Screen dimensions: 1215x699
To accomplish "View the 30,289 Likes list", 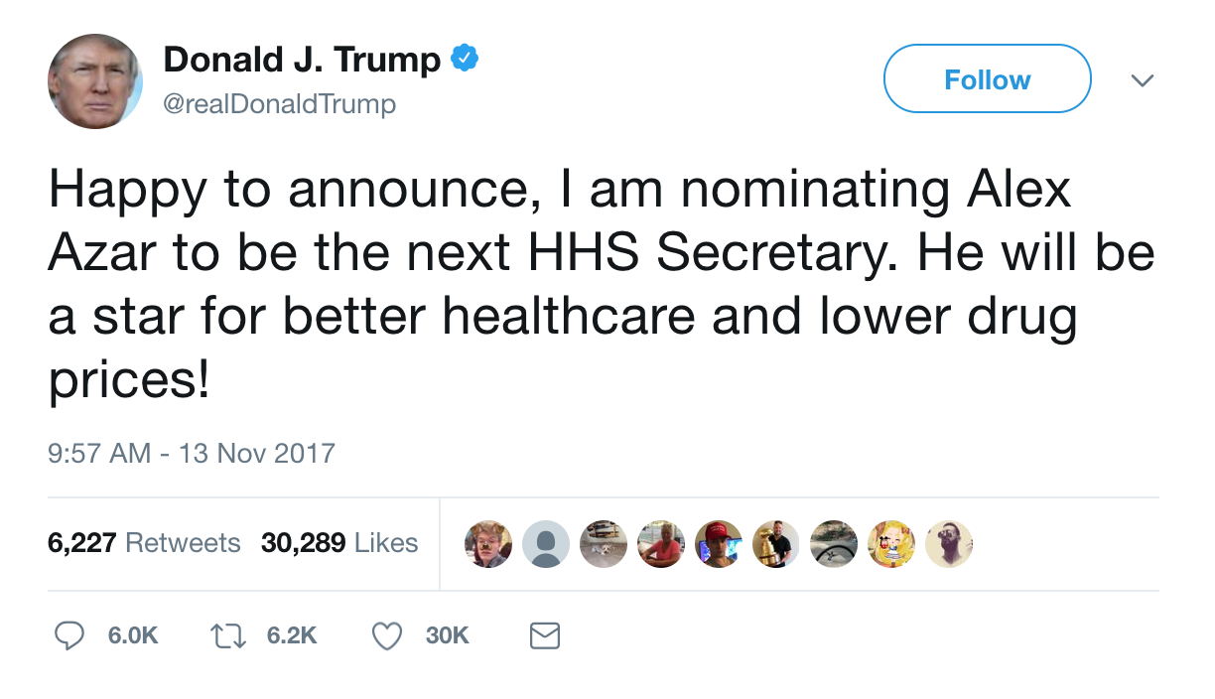I will coord(339,543).
